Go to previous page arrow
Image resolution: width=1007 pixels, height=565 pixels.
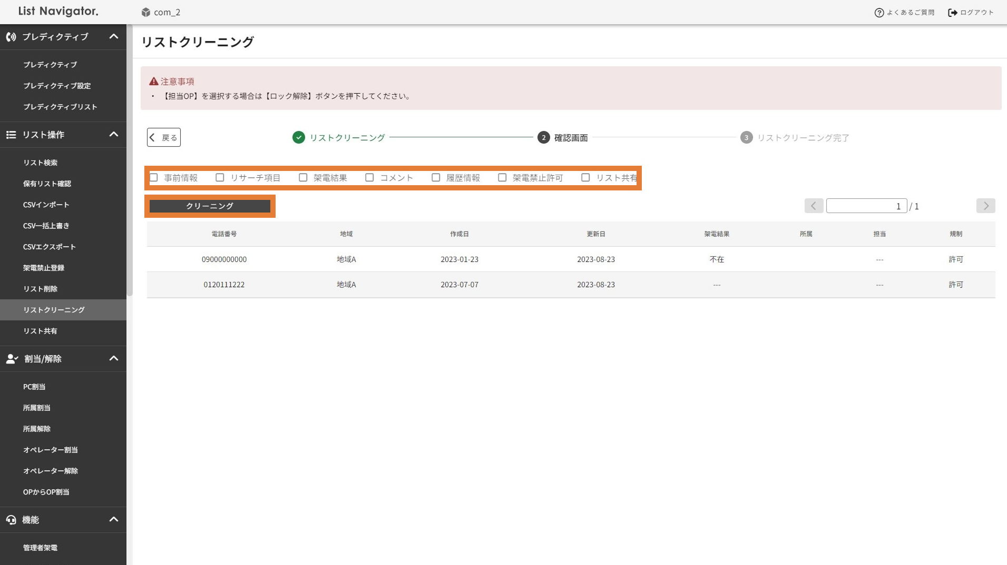click(814, 206)
